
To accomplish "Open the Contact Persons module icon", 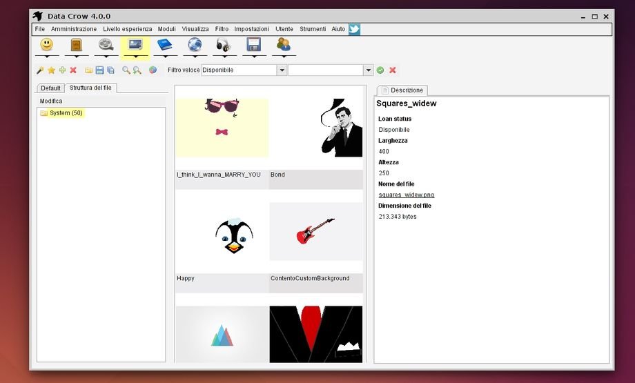I will (283, 45).
